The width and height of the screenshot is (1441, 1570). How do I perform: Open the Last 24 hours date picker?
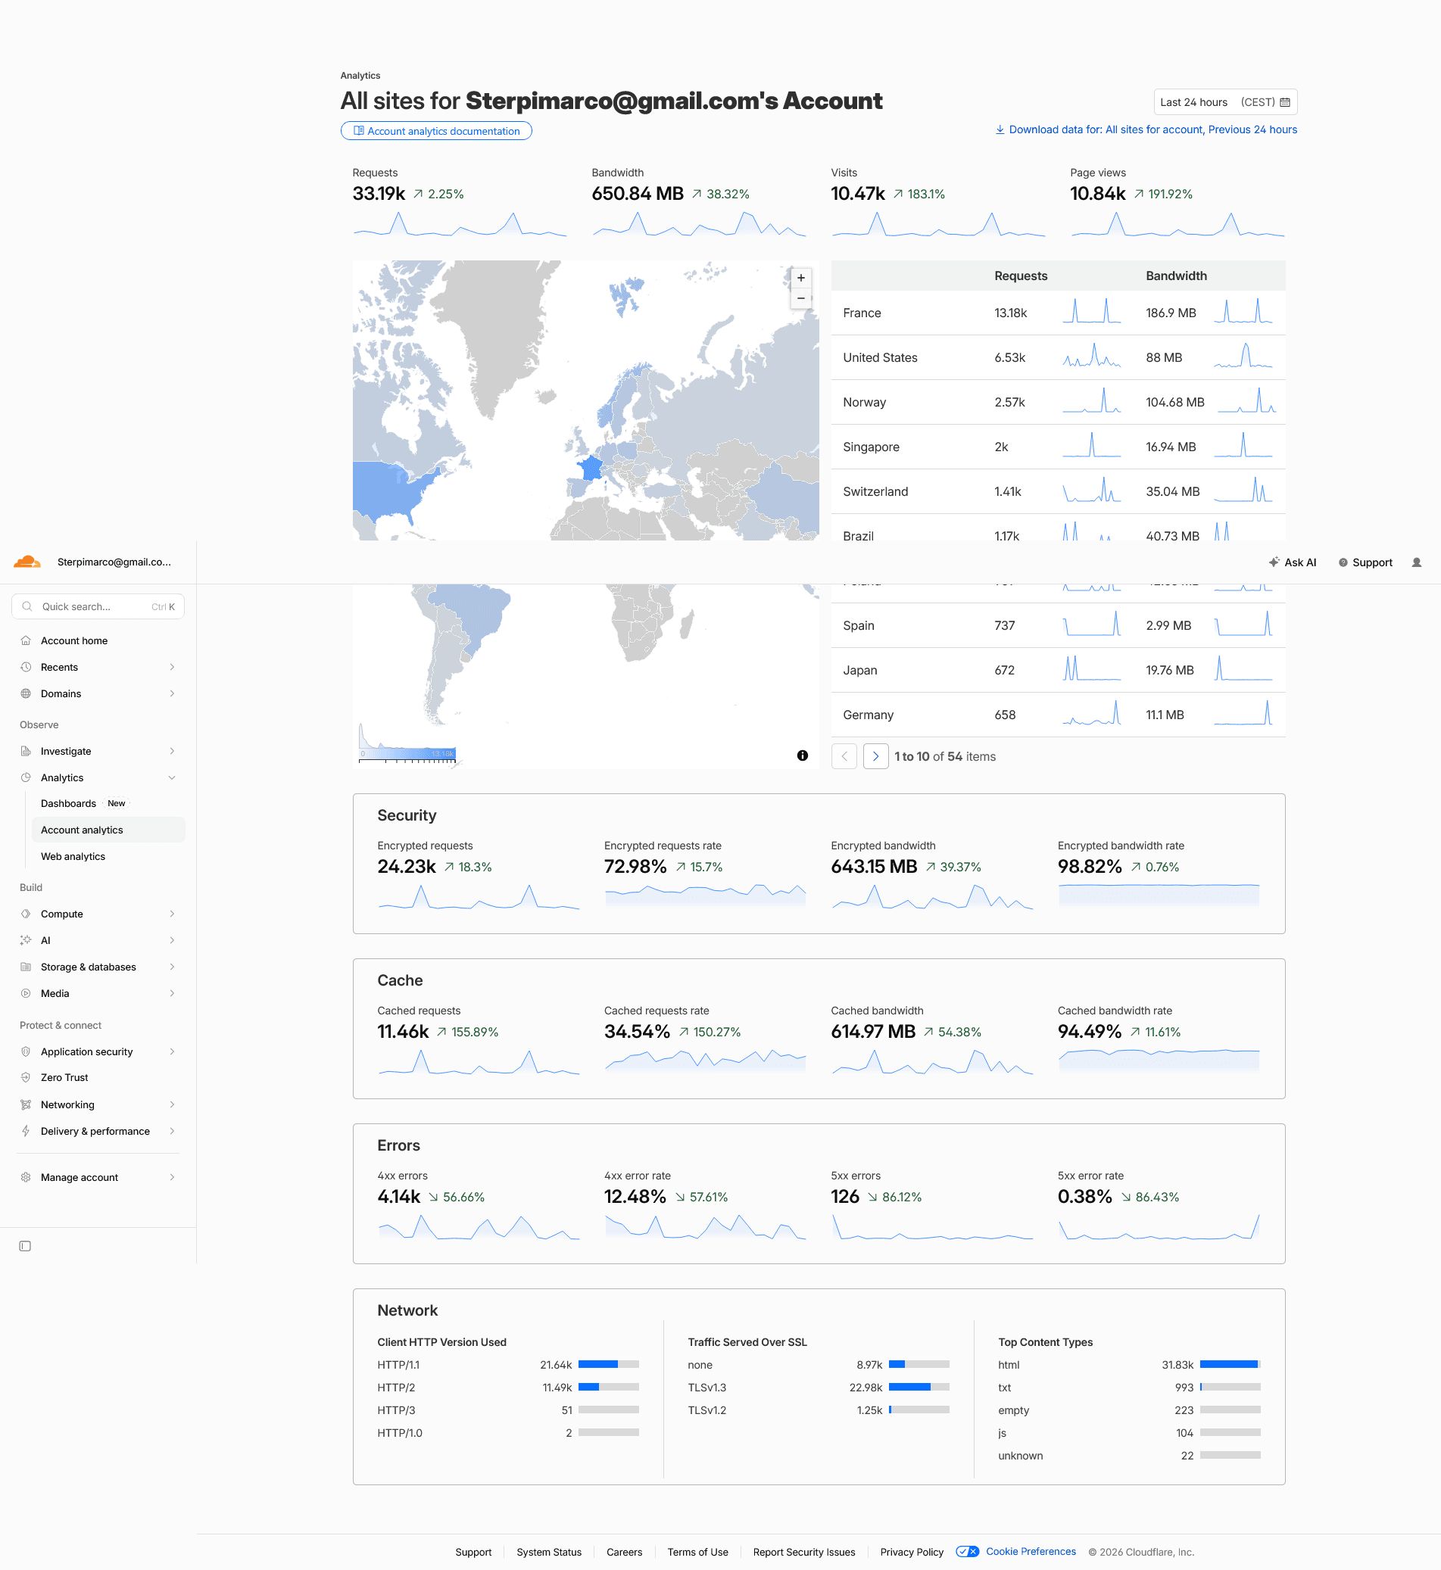[1225, 102]
